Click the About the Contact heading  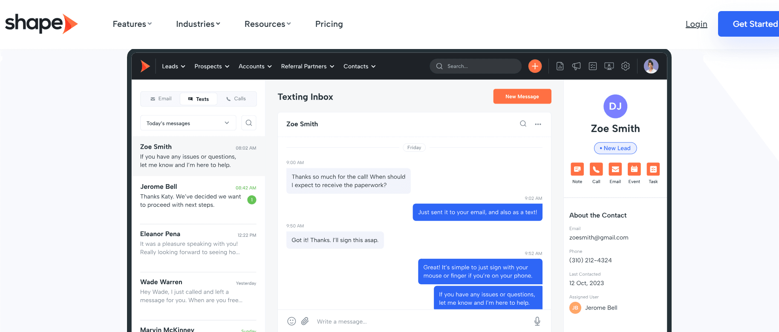(x=598, y=215)
